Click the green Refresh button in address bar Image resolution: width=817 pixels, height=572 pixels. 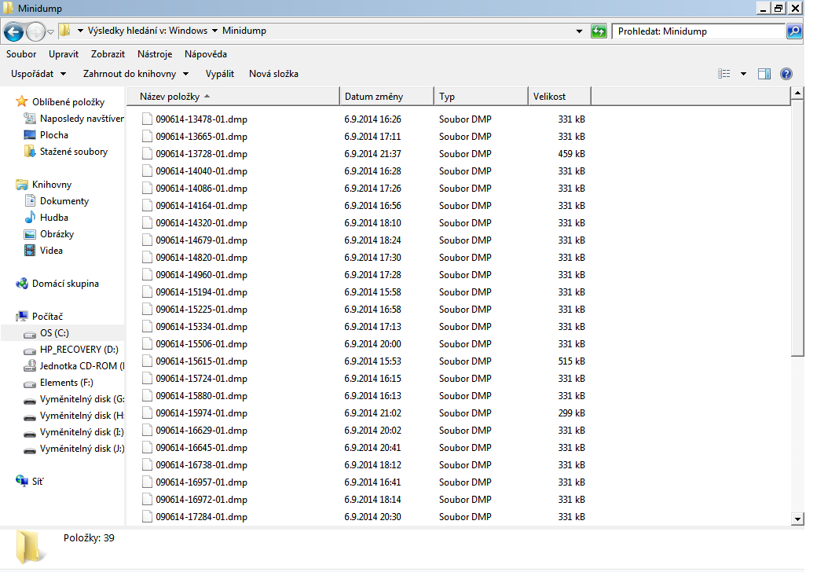(x=599, y=31)
